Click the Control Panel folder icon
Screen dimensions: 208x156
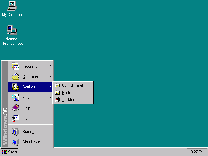click(58, 85)
